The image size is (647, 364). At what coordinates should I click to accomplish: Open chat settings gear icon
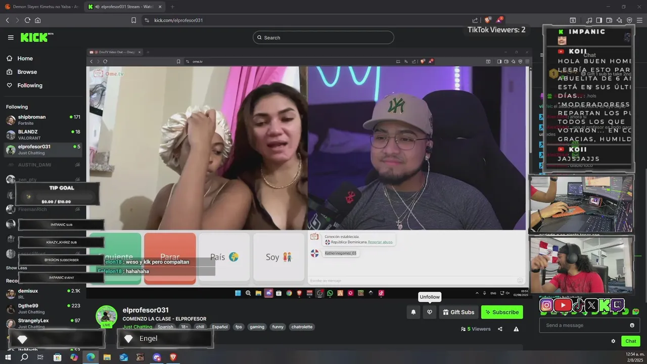613,341
